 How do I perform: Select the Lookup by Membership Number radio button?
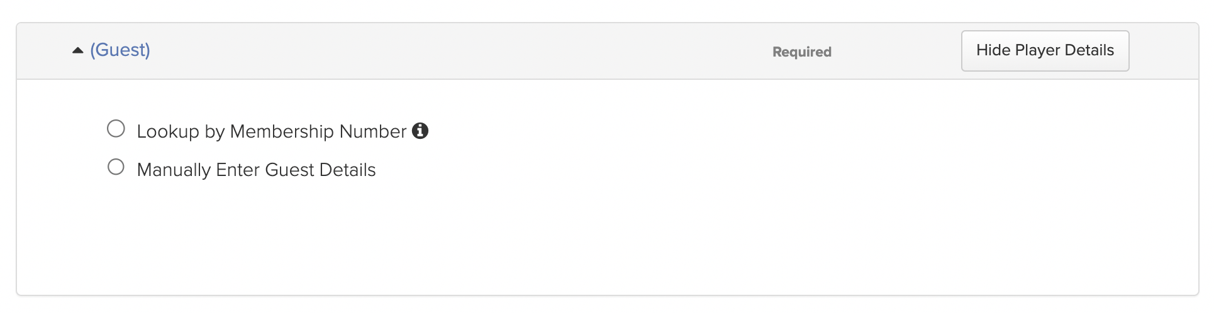116,129
